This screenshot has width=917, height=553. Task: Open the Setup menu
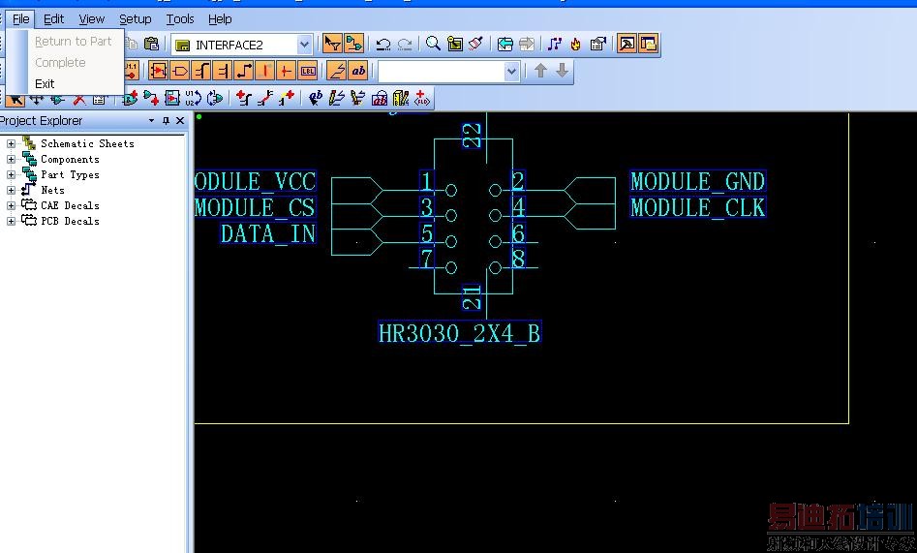click(x=136, y=19)
